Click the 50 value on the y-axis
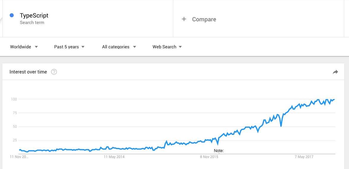Image resolution: width=349 pixels, height=169 pixels. pos(15,127)
